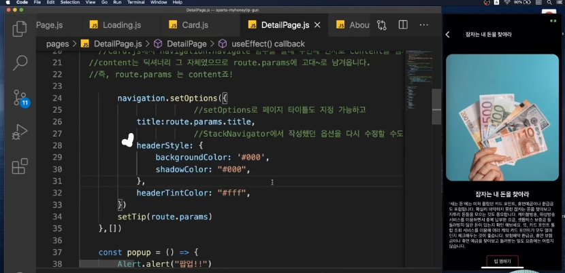Place cursor on navigation.setOptions call
The image size is (565, 273).
(x=173, y=98)
